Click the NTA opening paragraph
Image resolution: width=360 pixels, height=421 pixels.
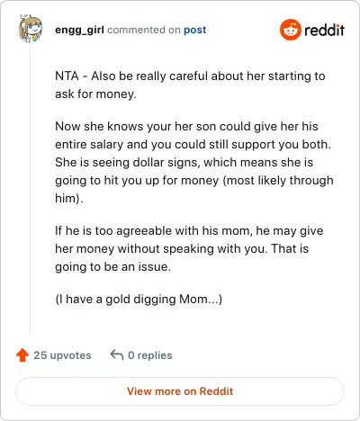tap(190, 85)
